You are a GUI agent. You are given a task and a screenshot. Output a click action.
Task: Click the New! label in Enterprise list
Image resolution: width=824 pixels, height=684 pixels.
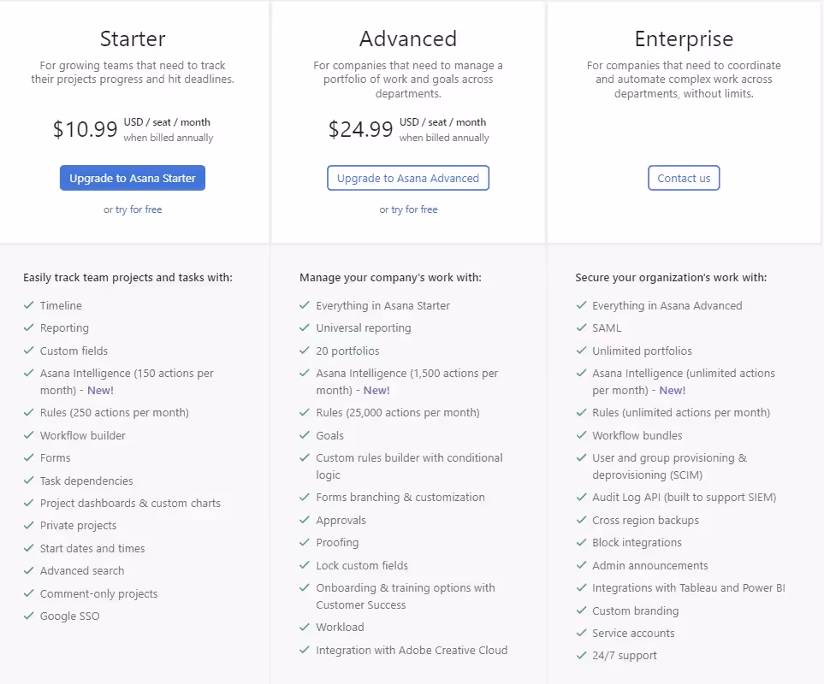(672, 390)
